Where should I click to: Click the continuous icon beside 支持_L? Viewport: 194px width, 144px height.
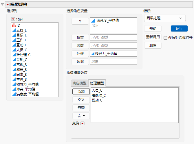point(14,30)
